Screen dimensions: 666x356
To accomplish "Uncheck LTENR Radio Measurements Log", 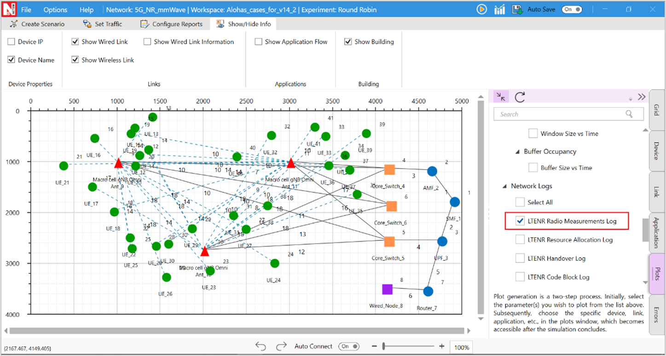I will pyautogui.click(x=520, y=221).
